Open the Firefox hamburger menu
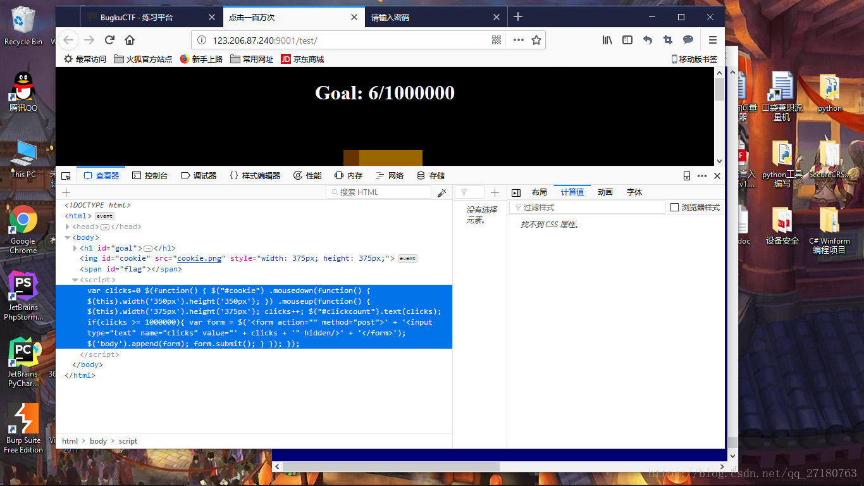This screenshot has height=486, width=864. (x=713, y=40)
